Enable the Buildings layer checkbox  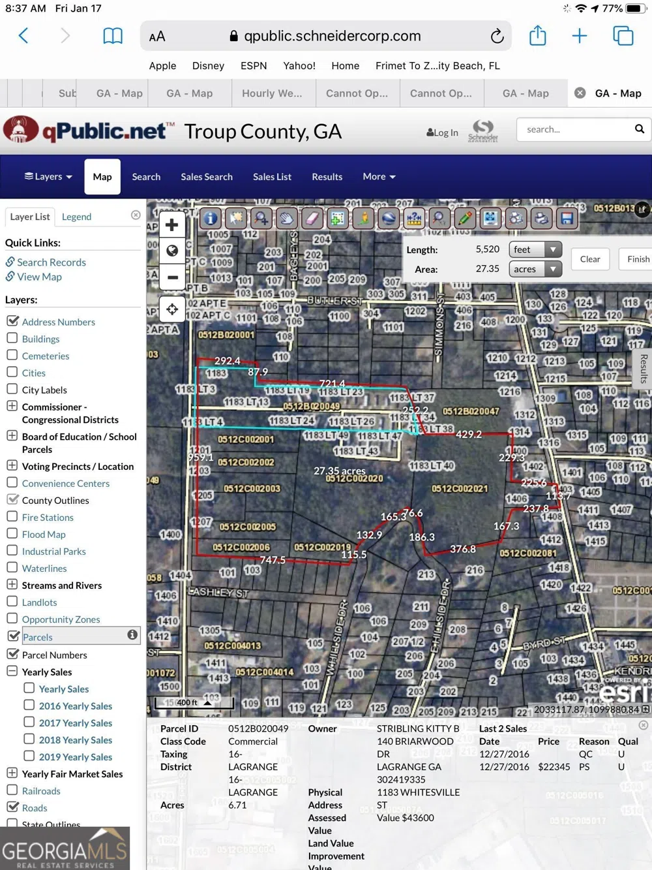point(12,338)
